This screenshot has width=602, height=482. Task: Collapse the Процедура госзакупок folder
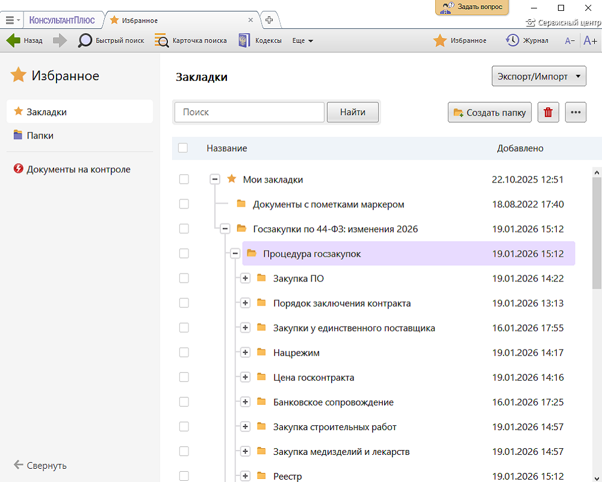[235, 254]
